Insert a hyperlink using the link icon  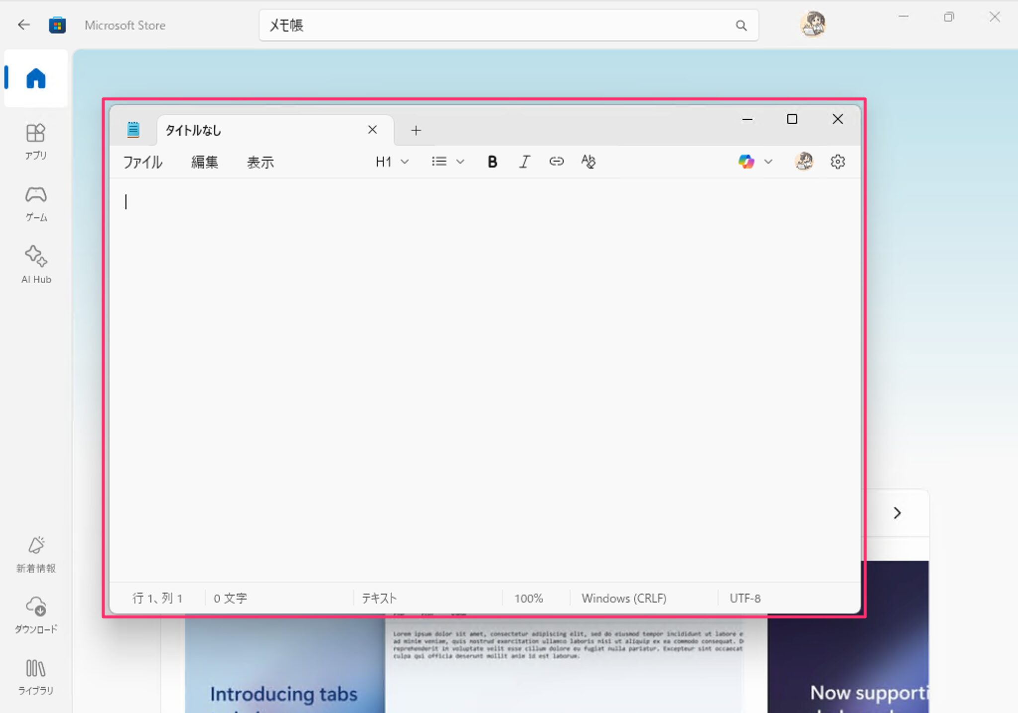coord(556,161)
